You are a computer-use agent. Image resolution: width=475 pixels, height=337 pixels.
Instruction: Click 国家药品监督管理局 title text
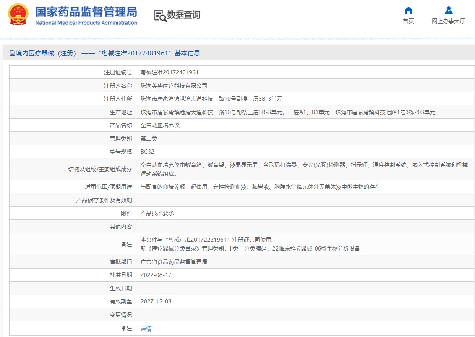(x=86, y=12)
